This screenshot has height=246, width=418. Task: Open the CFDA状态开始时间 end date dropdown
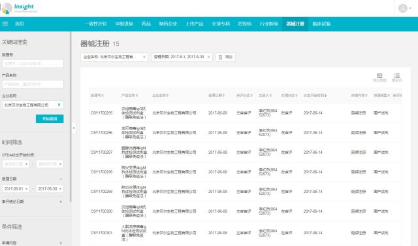(x=50, y=164)
